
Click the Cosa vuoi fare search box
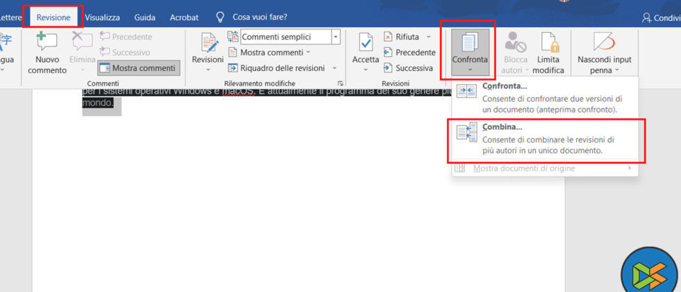click(260, 17)
